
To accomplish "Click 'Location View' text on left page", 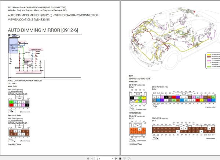I will click(14, 144).
